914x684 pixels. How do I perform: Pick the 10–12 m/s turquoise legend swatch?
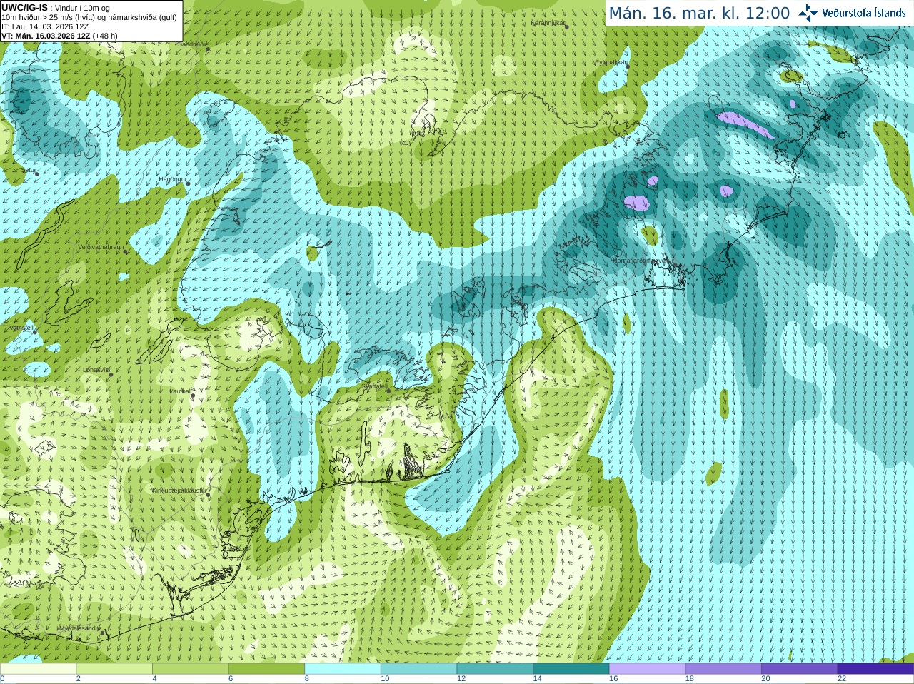tap(418, 668)
